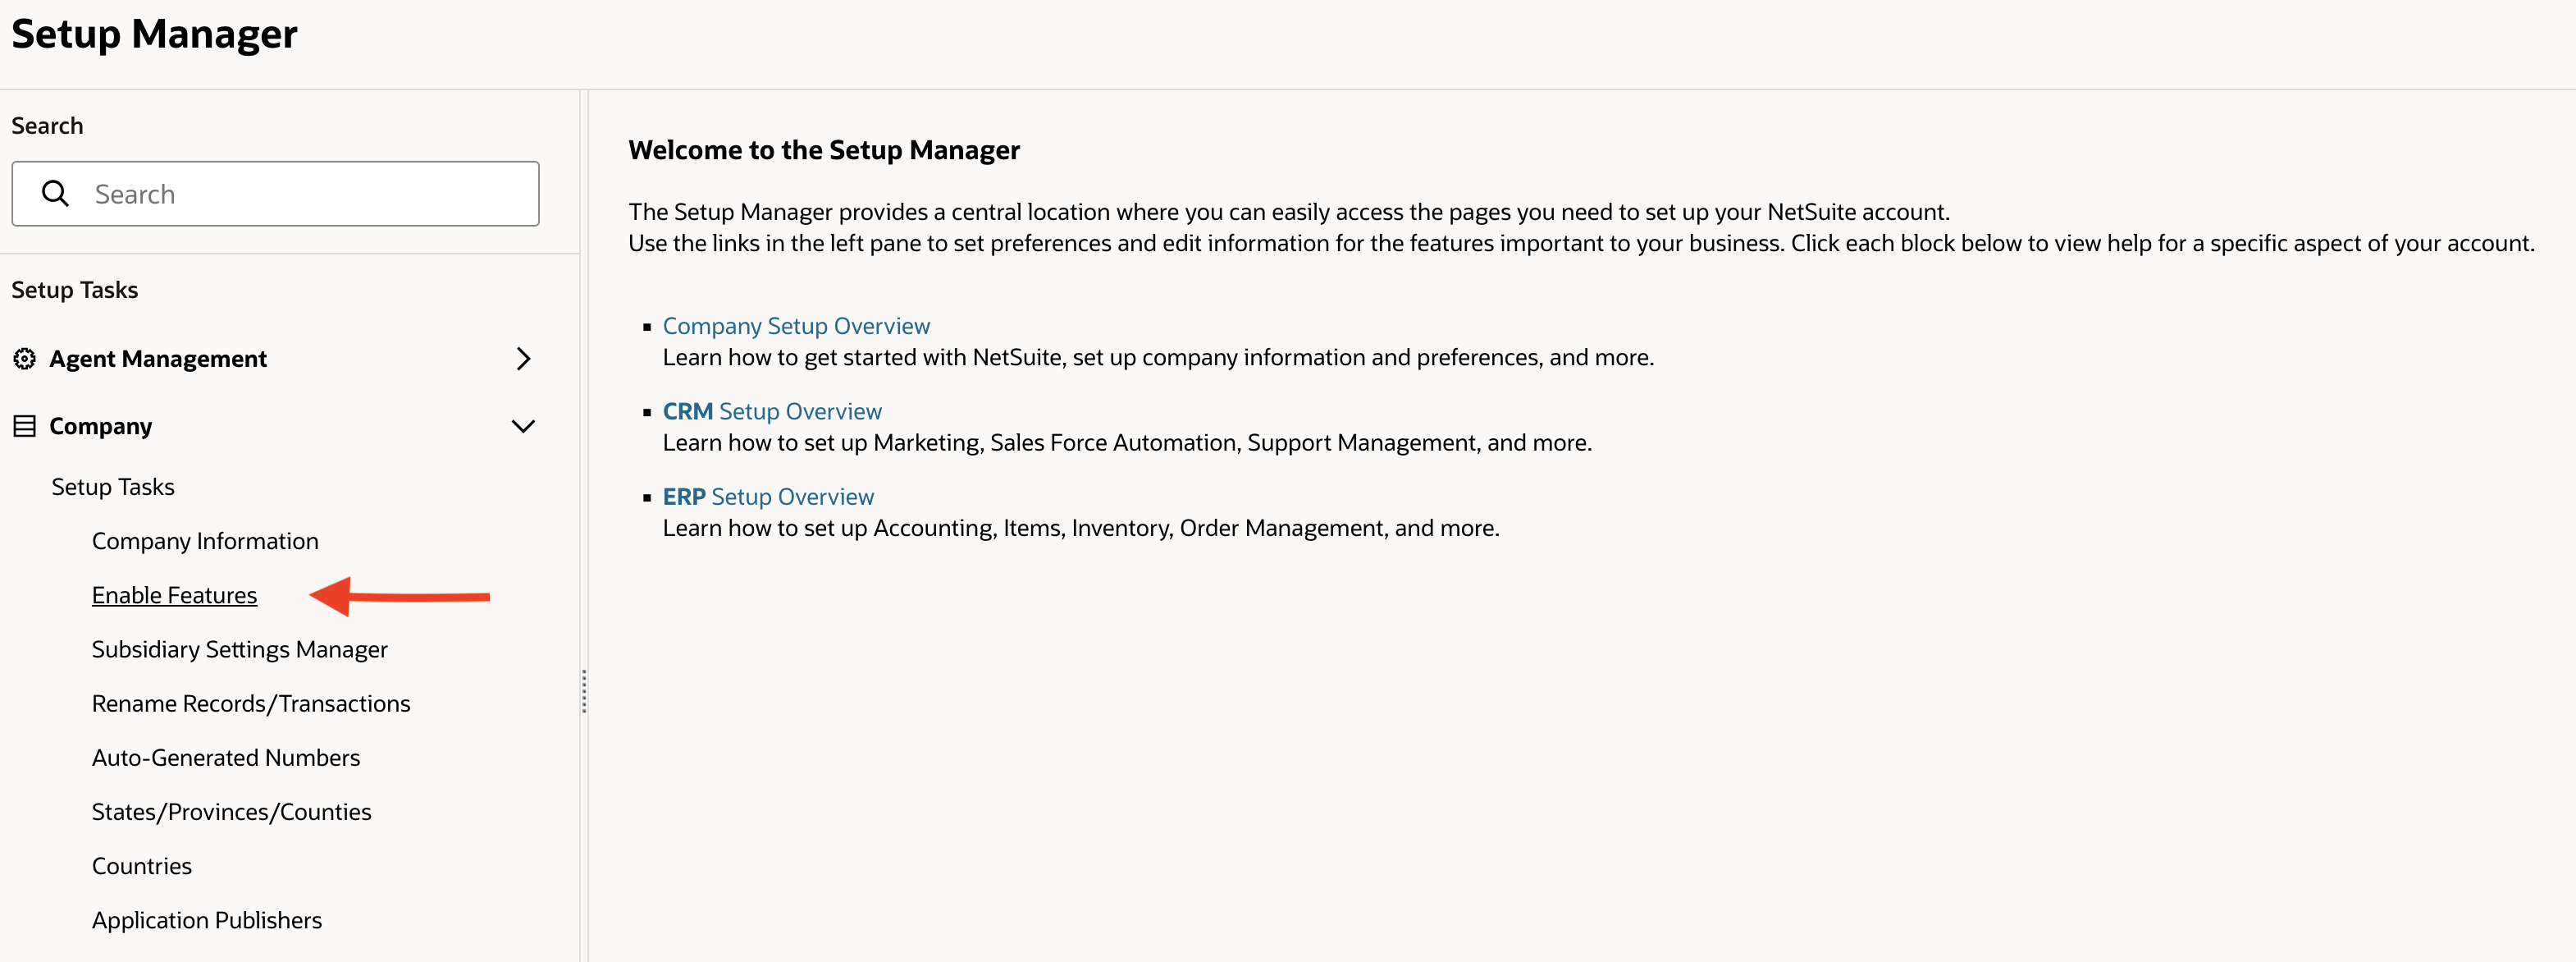2576x962 pixels.
Task: Open Company Information page
Action: [205, 541]
